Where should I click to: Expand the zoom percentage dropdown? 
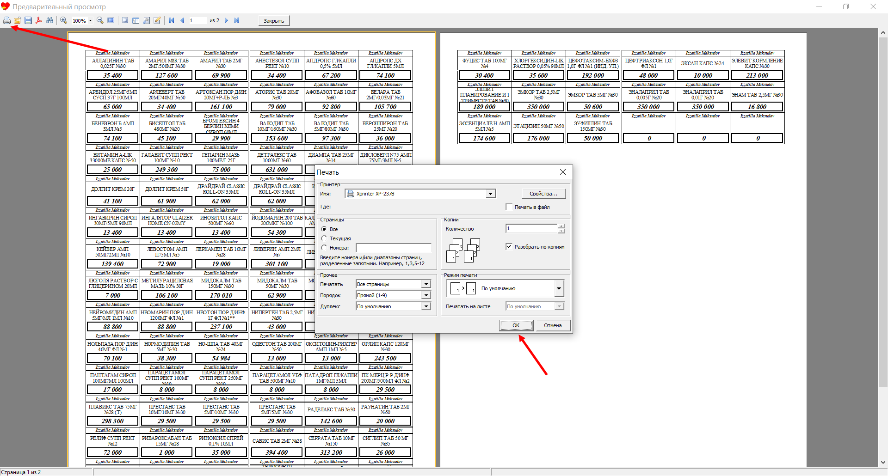click(90, 21)
